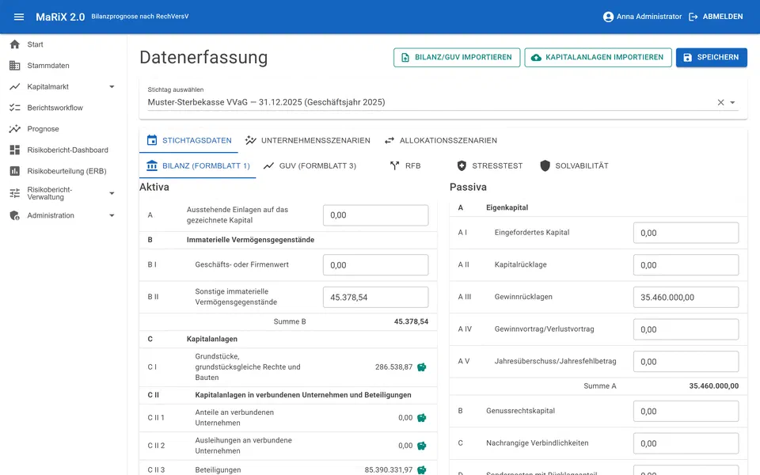Click the piggy bank icon beside Beteiligungen
Image resolution: width=760 pixels, height=475 pixels.
pyautogui.click(x=422, y=470)
